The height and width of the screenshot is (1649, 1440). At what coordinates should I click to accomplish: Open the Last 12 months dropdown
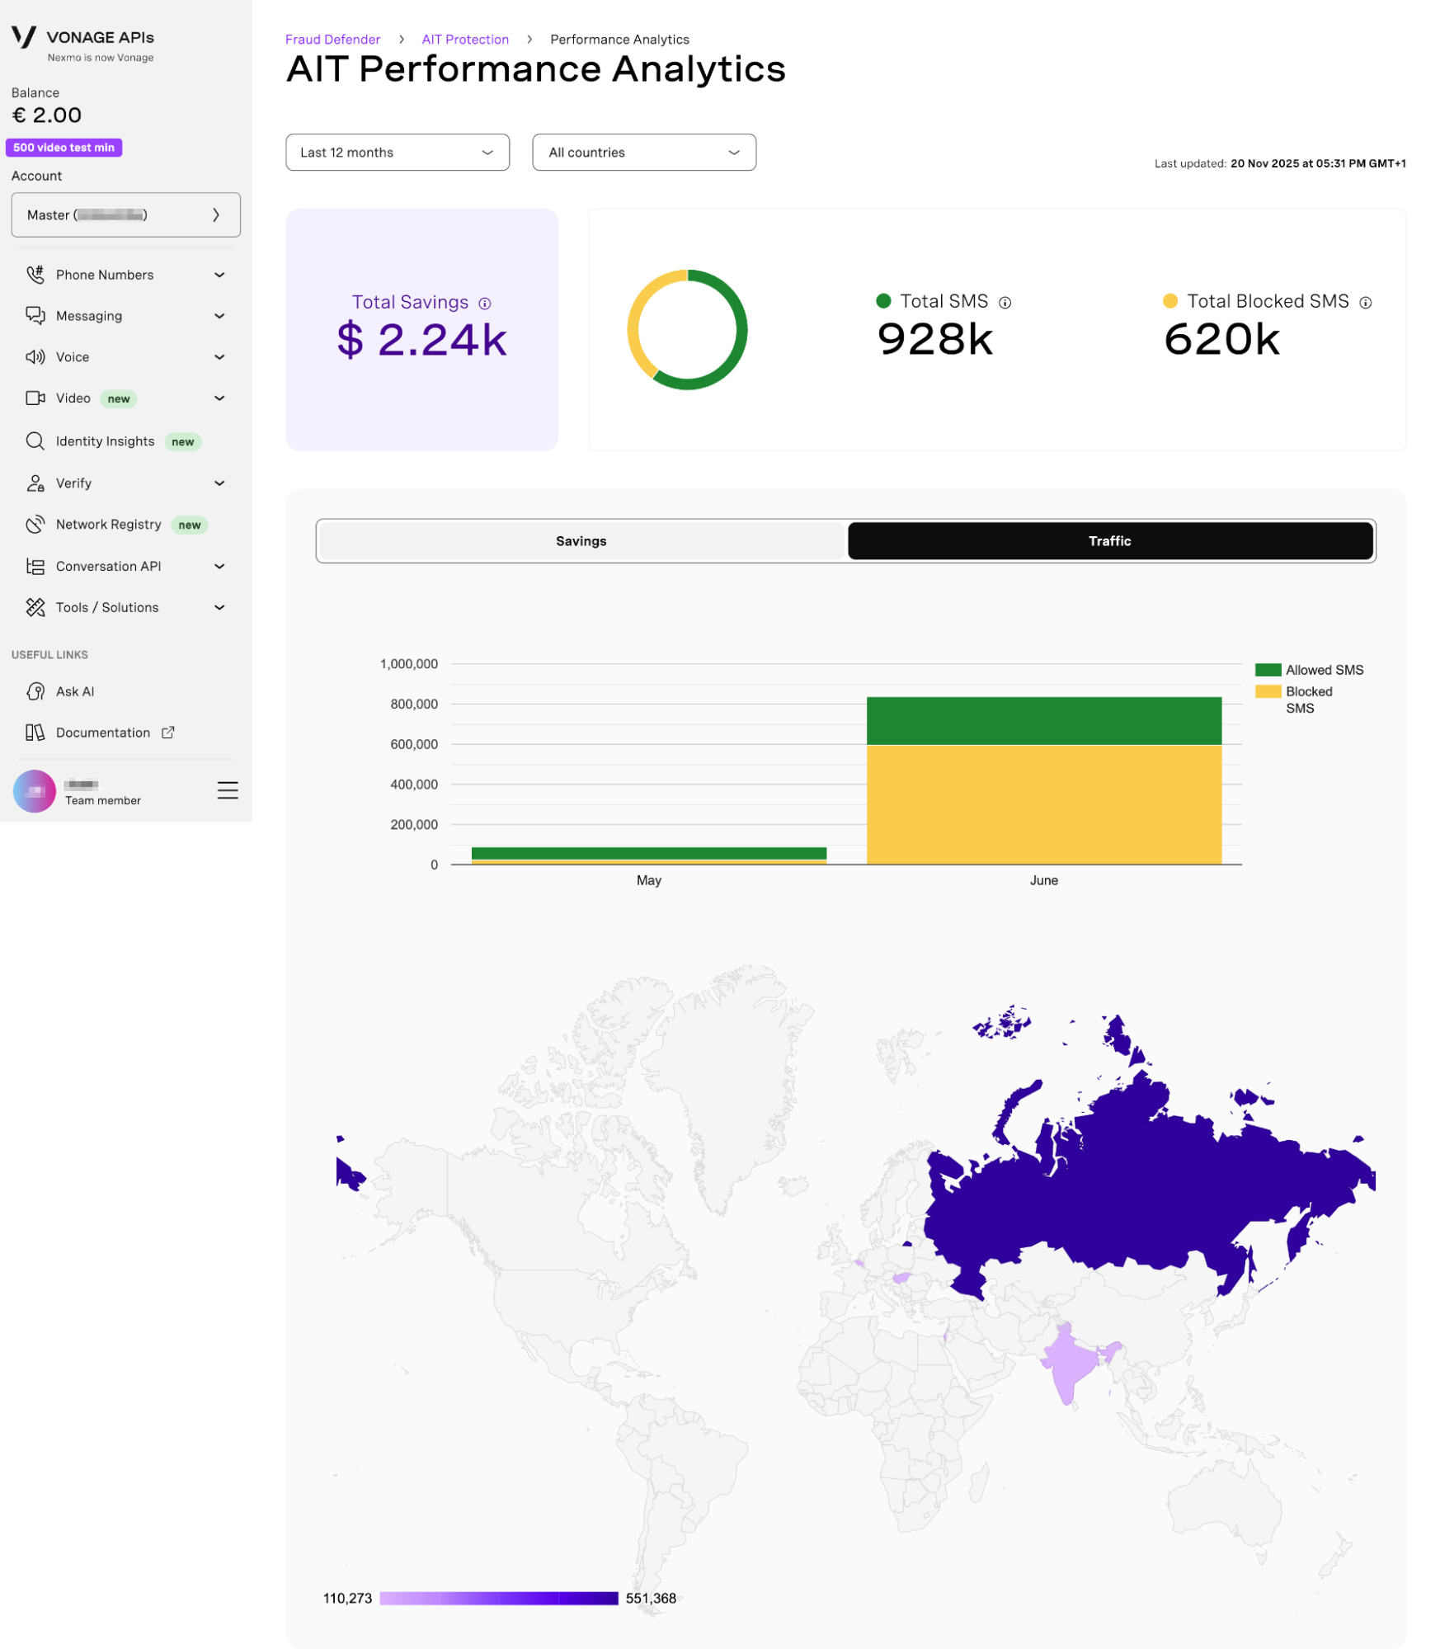pos(398,152)
